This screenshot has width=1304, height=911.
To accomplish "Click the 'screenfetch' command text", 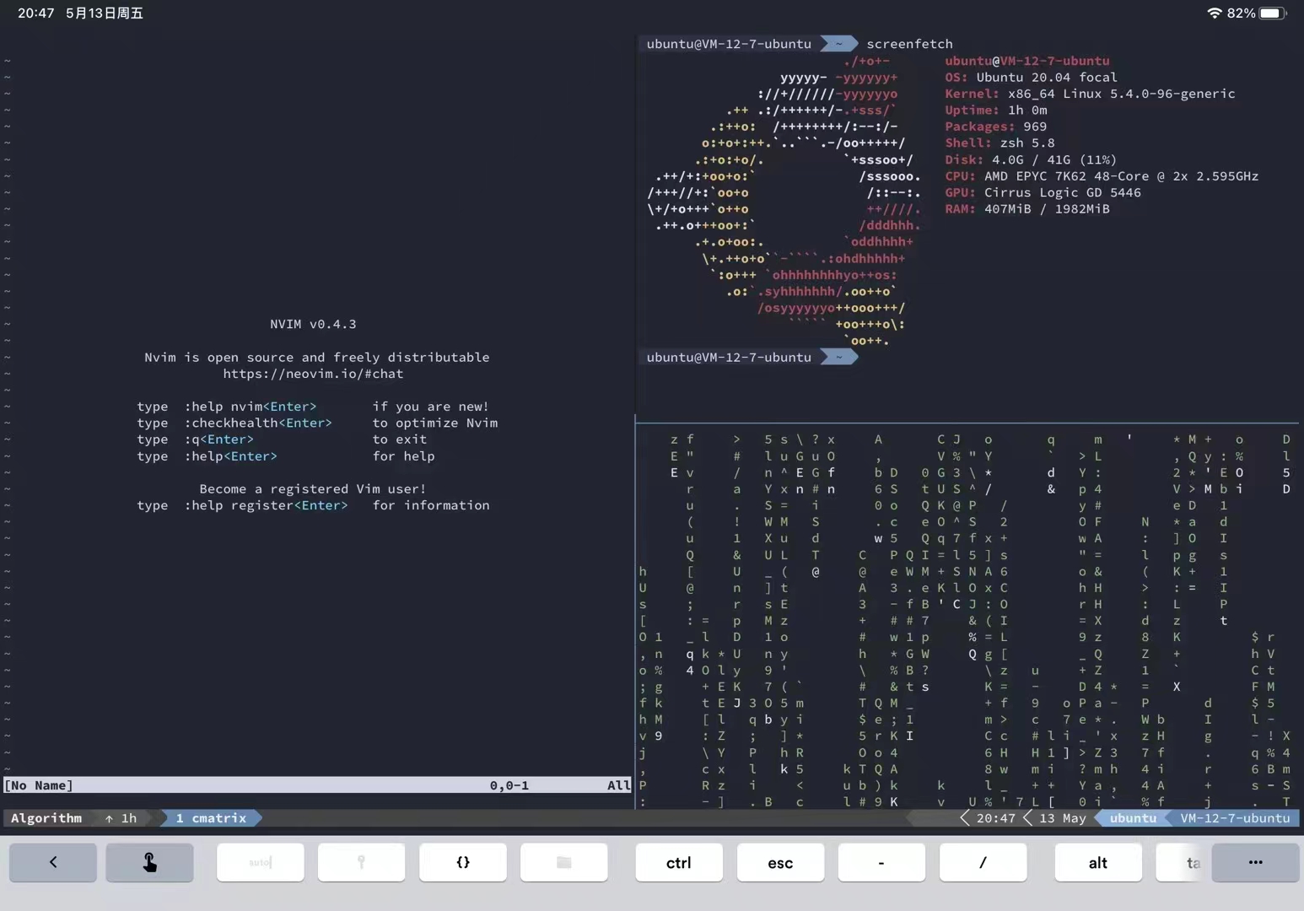I will tap(909, 44).
